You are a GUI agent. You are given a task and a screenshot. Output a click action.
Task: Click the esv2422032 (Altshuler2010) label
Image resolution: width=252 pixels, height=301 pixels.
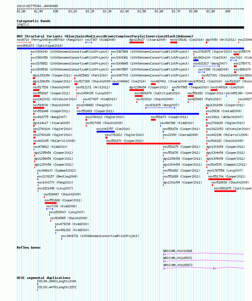pos(55,99)
